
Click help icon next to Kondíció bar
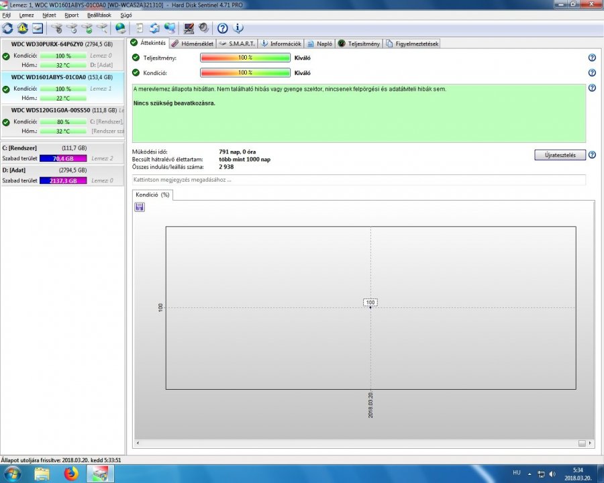pos(592,73)
